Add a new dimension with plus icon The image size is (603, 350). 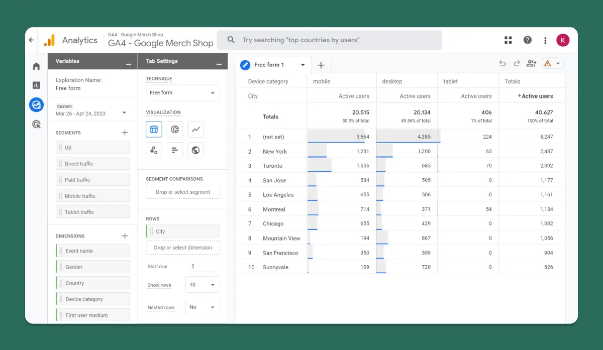pyautogui.click(x=125, y=236)
